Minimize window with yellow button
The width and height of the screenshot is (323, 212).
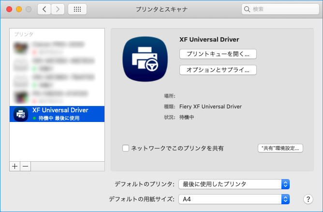click(19, 9)
